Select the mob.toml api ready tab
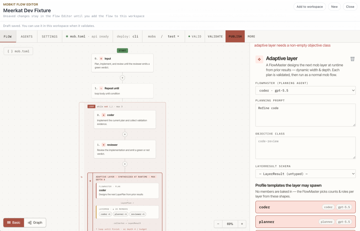 tap(87, 36)
